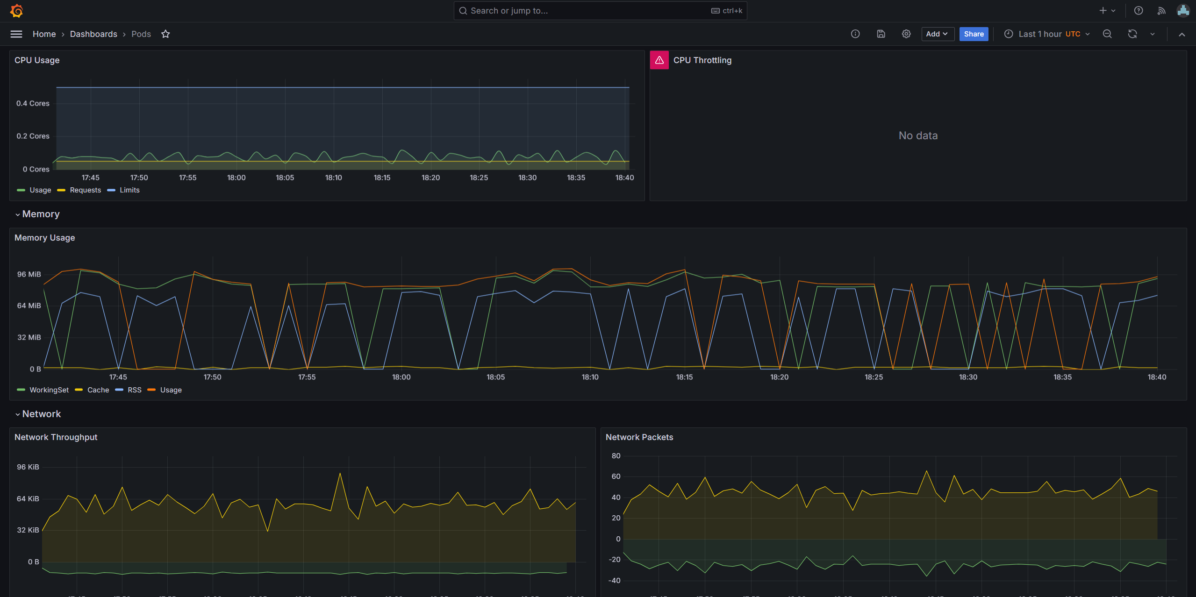Open the Network Packets panel title menu
1196x597 pixels.
pyautogui.click(x=639, y=437)
